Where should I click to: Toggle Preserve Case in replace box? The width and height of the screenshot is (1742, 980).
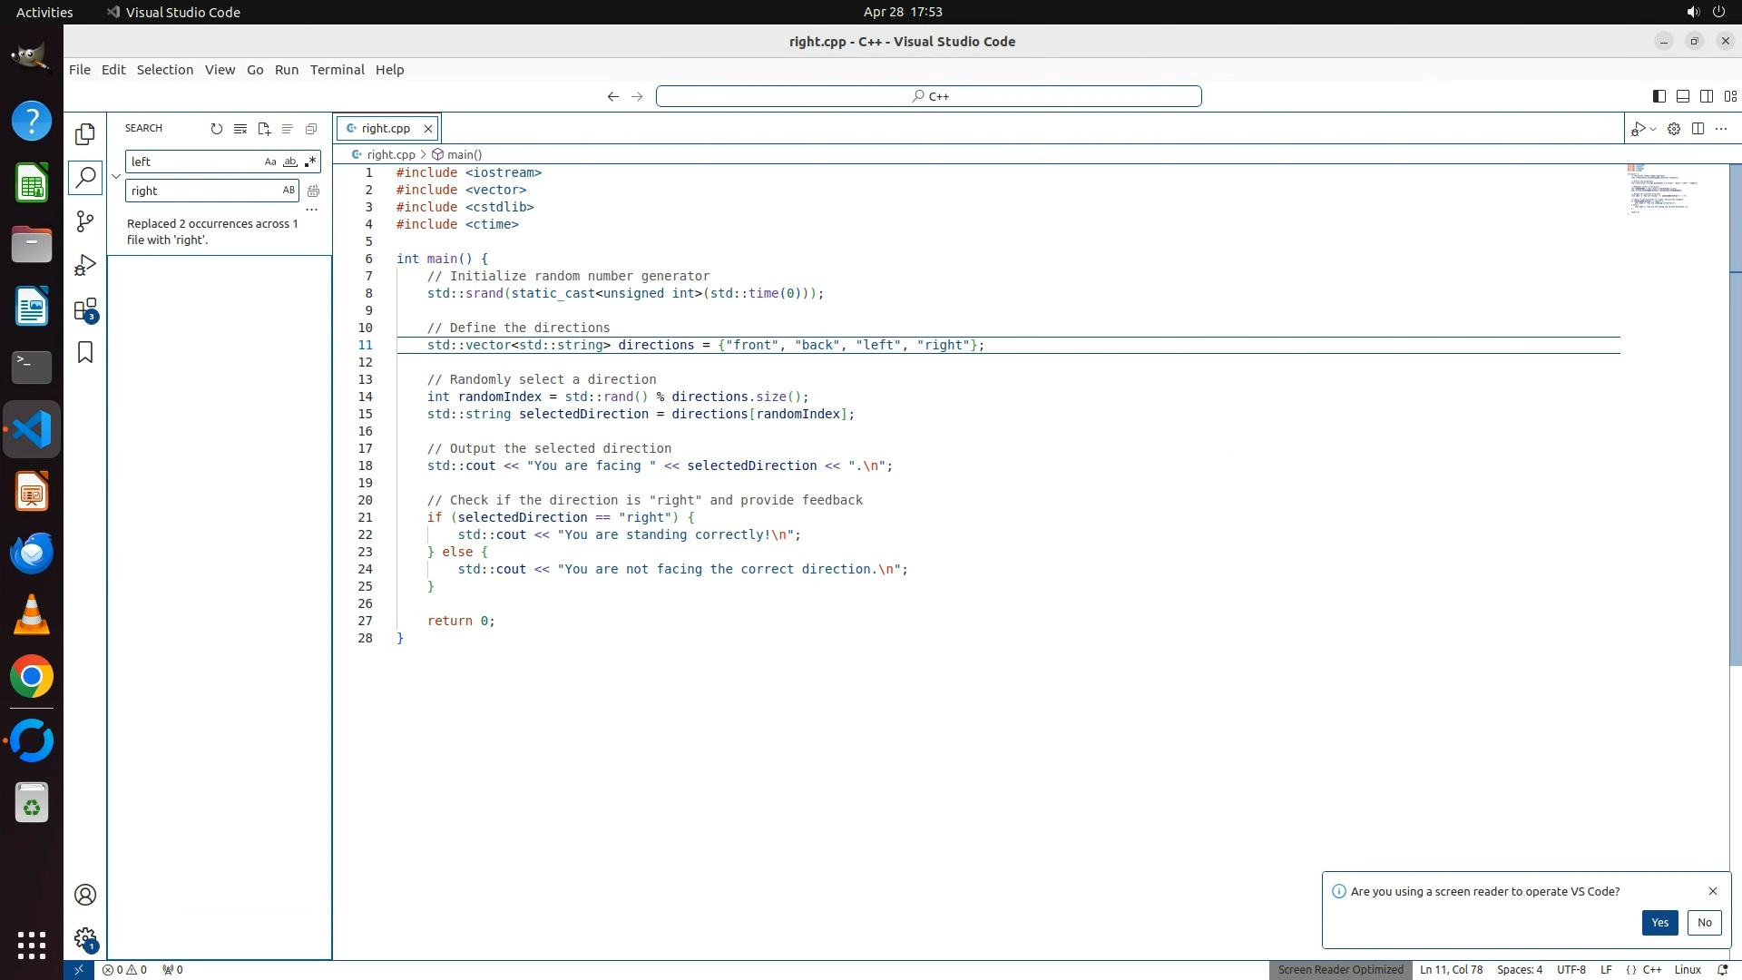pyautogui.click(x=289, y=191)
